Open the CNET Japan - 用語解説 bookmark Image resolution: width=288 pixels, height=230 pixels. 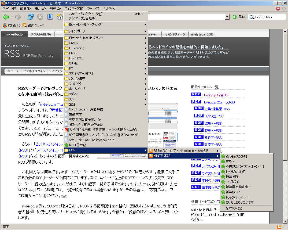coord(106,109)
